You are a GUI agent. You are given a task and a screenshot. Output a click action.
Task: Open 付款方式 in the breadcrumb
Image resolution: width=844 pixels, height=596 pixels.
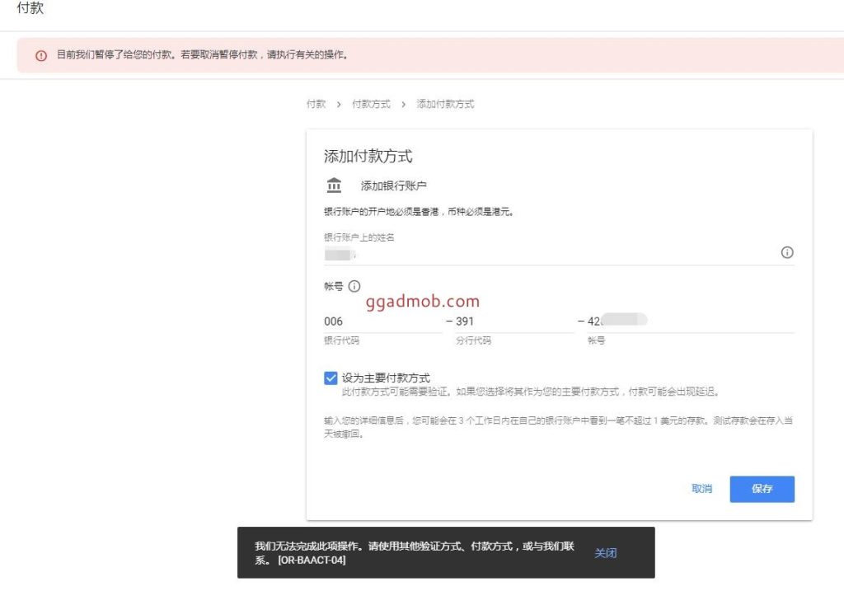[x=371, y=105]
